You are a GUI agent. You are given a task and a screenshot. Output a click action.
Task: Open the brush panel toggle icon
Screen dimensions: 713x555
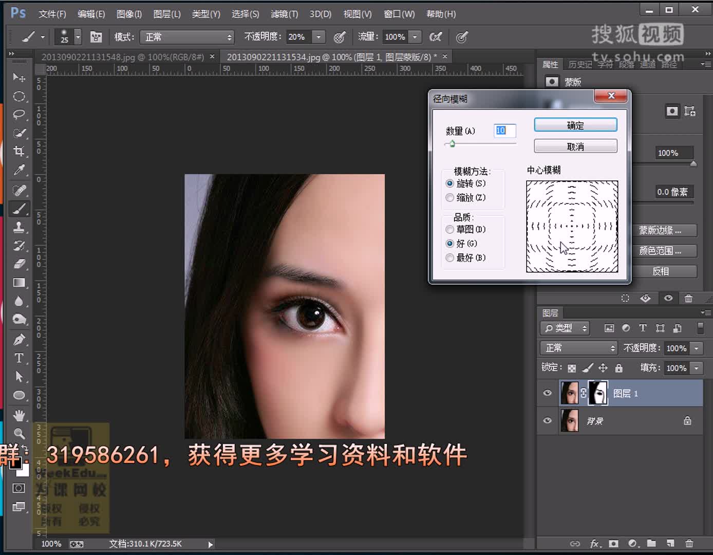(96, 36)
